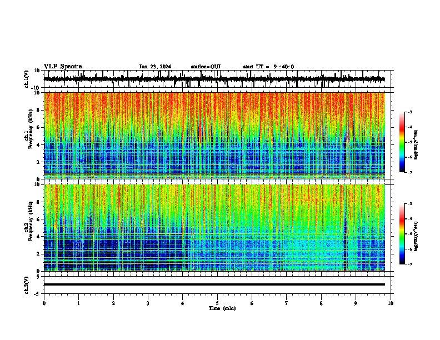Click the 'station=OUJ' label

point(206,67)
